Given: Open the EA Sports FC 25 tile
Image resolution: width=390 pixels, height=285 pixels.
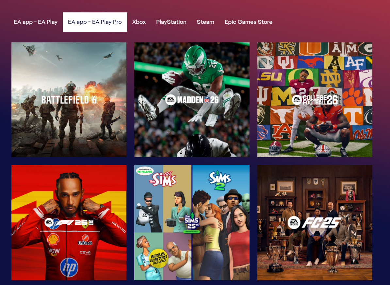Looking at the screenshot, I should [315, 222].
